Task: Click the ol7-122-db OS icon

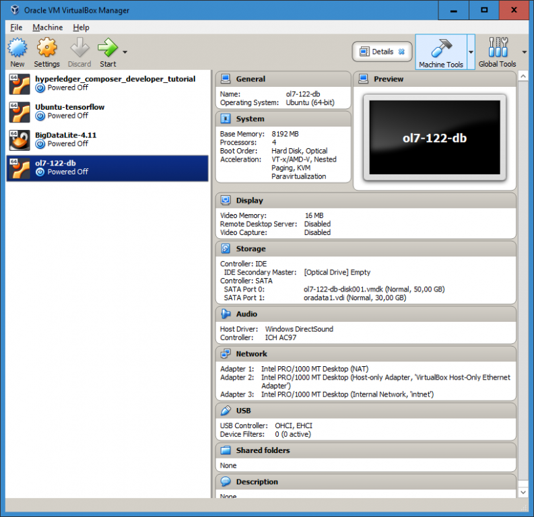Action: (20, 168)
